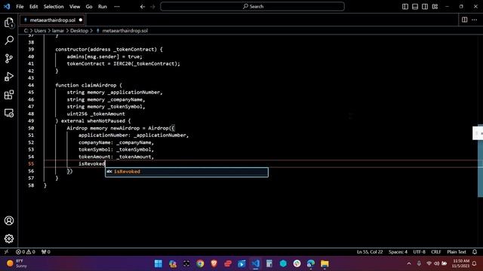This screenshot has width=483, height=271.
Task: Open the Extensions view
Action: pyautogui.click(x=9, y=95)
